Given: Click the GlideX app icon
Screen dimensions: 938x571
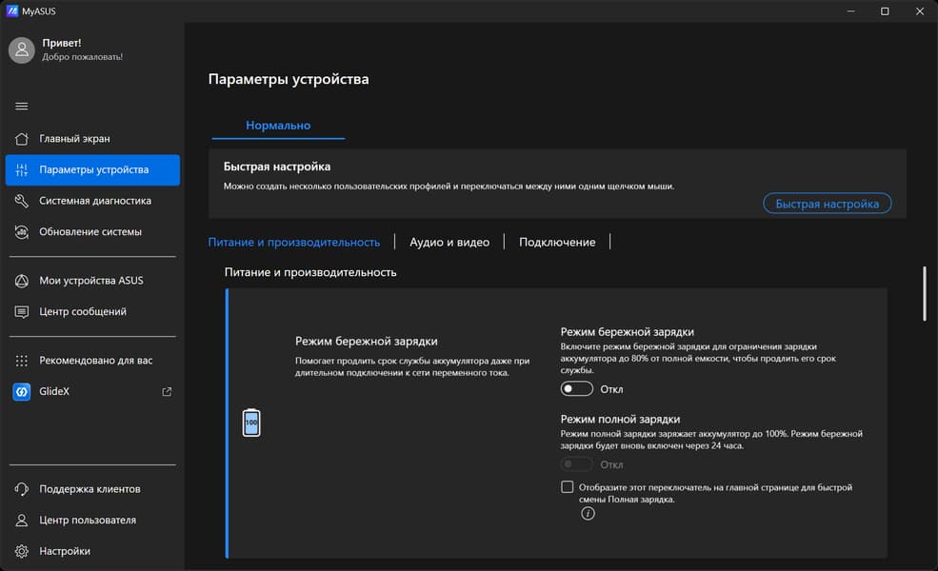Looking at the screenshot, I should pos(22,391).
